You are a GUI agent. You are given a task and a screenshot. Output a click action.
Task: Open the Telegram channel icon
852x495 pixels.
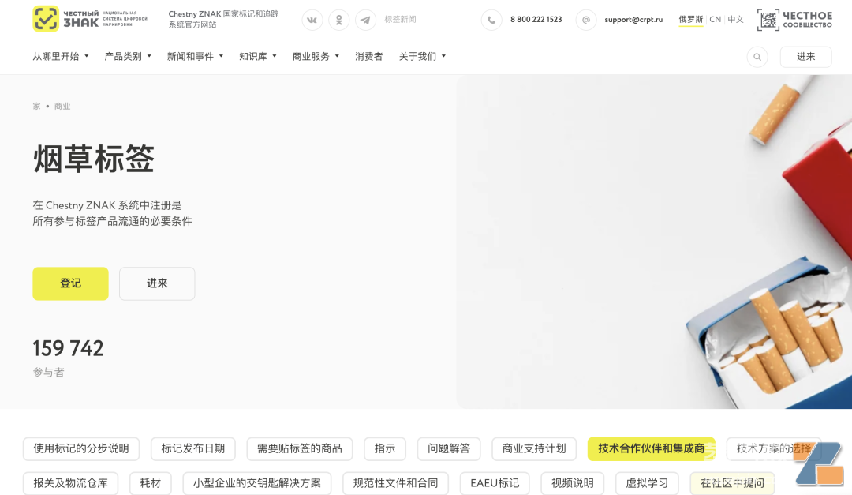(x=365, y=20)
